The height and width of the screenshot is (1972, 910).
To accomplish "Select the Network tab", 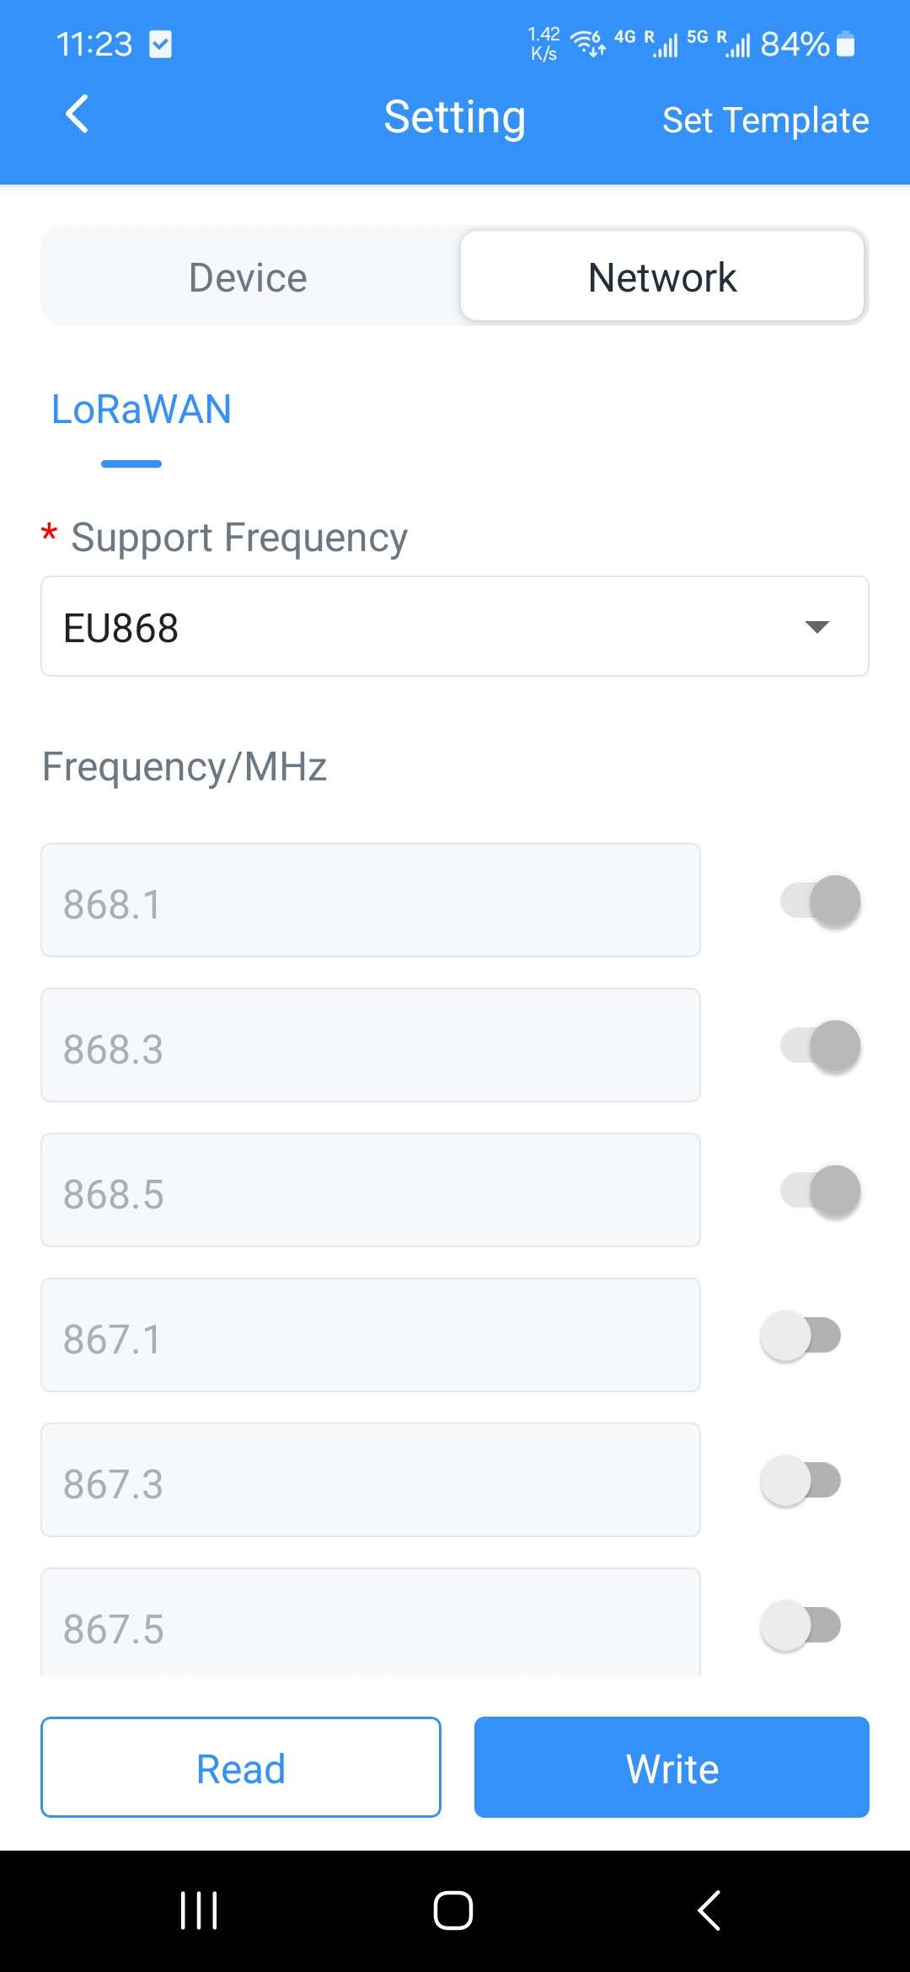I will coord(662,276).
